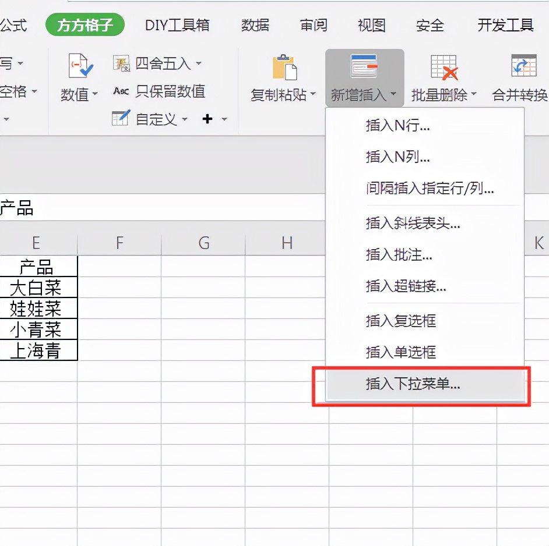This screenshot has height=546, width=549.
Task: Click the formula bar showing 产品
Action: (163, 207)
